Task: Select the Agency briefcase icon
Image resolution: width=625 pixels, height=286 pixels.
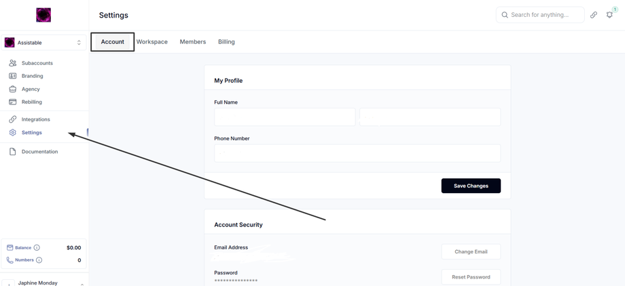Action: (12, 89)
